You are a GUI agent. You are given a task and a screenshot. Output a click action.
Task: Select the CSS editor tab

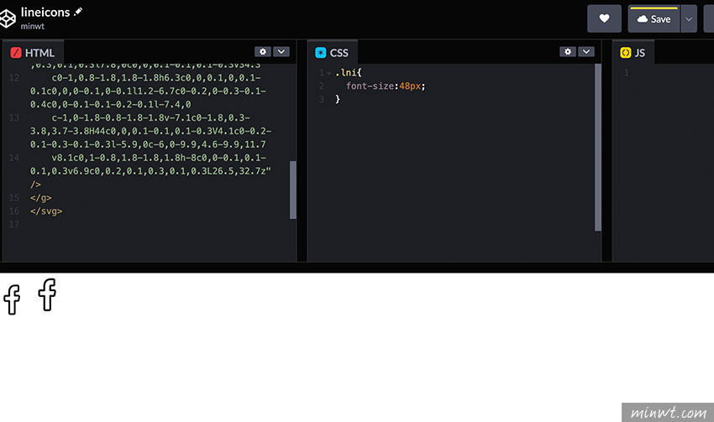click(x=333, y=53)
